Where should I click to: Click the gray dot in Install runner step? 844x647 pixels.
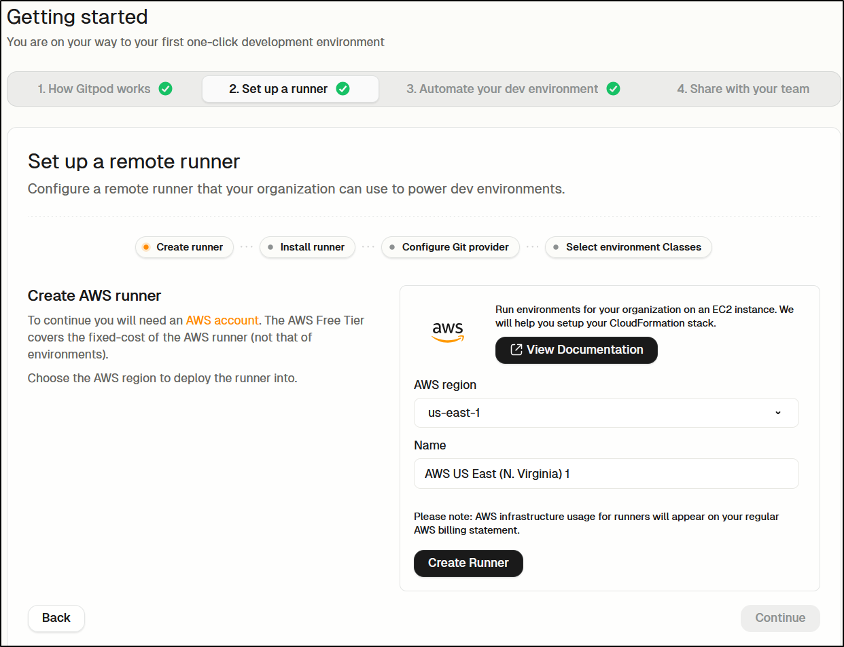coord(270,247)
